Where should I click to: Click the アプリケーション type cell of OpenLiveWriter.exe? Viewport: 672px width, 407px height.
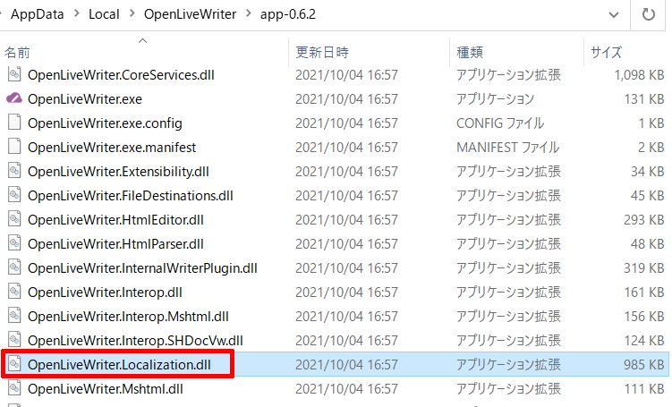[x=495, y=99]
